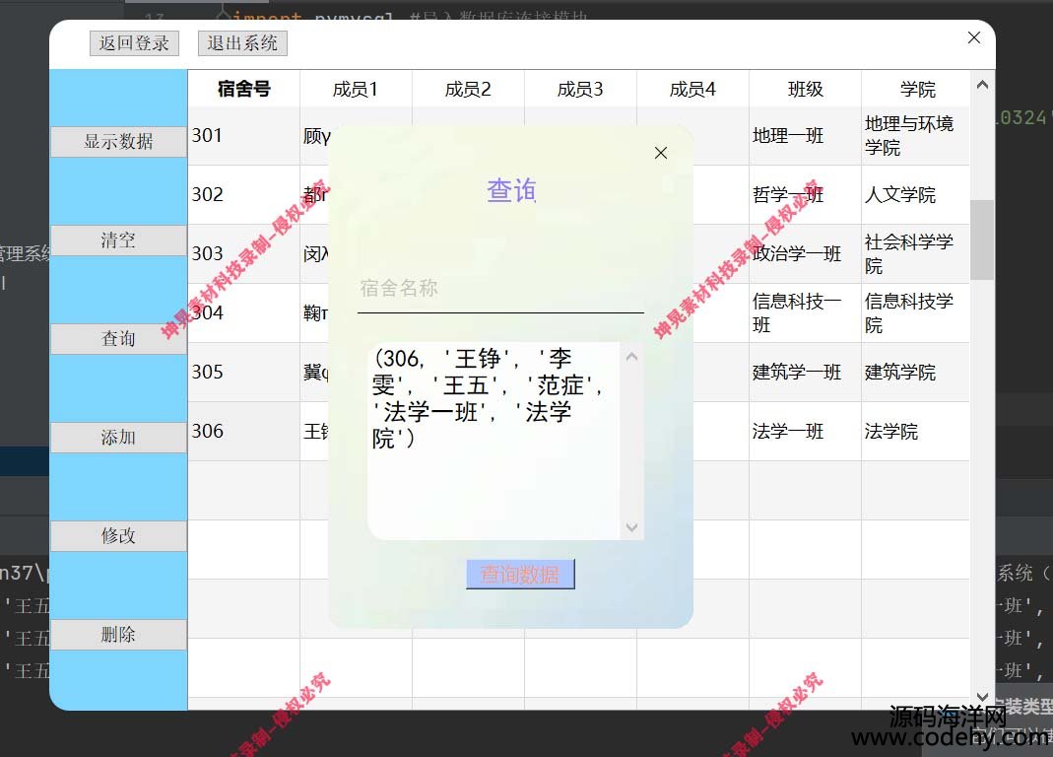
Task: Select the dormitory 306 cell
Action: (243, 432)
